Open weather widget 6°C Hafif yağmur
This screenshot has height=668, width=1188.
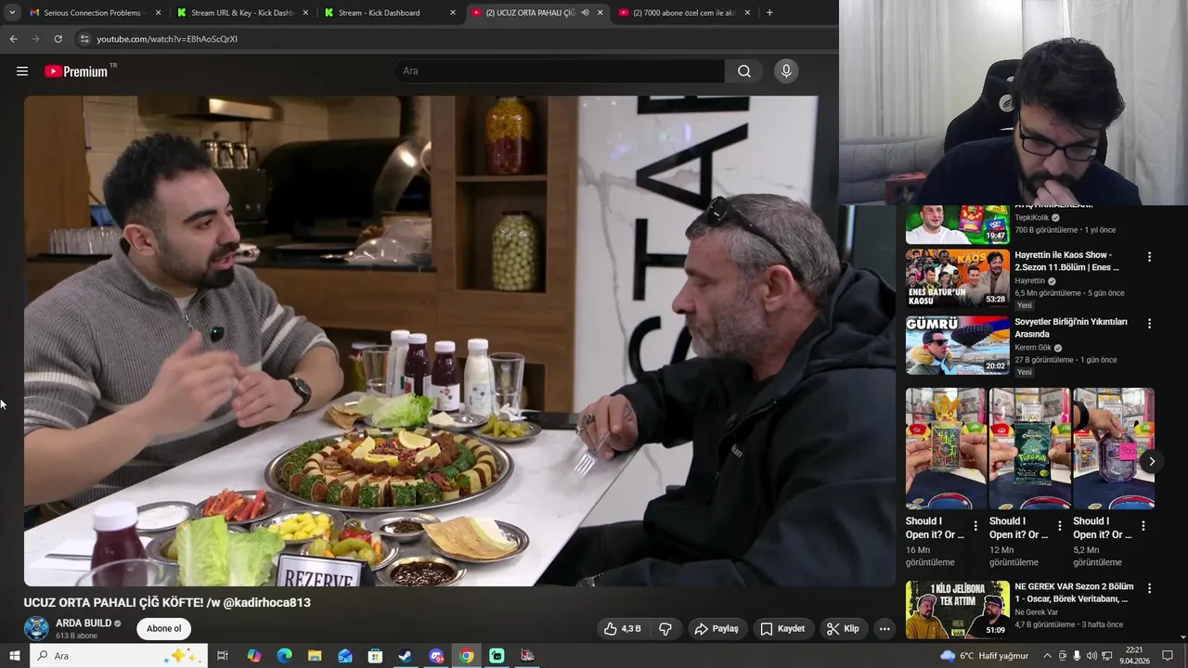coord(984,656)
